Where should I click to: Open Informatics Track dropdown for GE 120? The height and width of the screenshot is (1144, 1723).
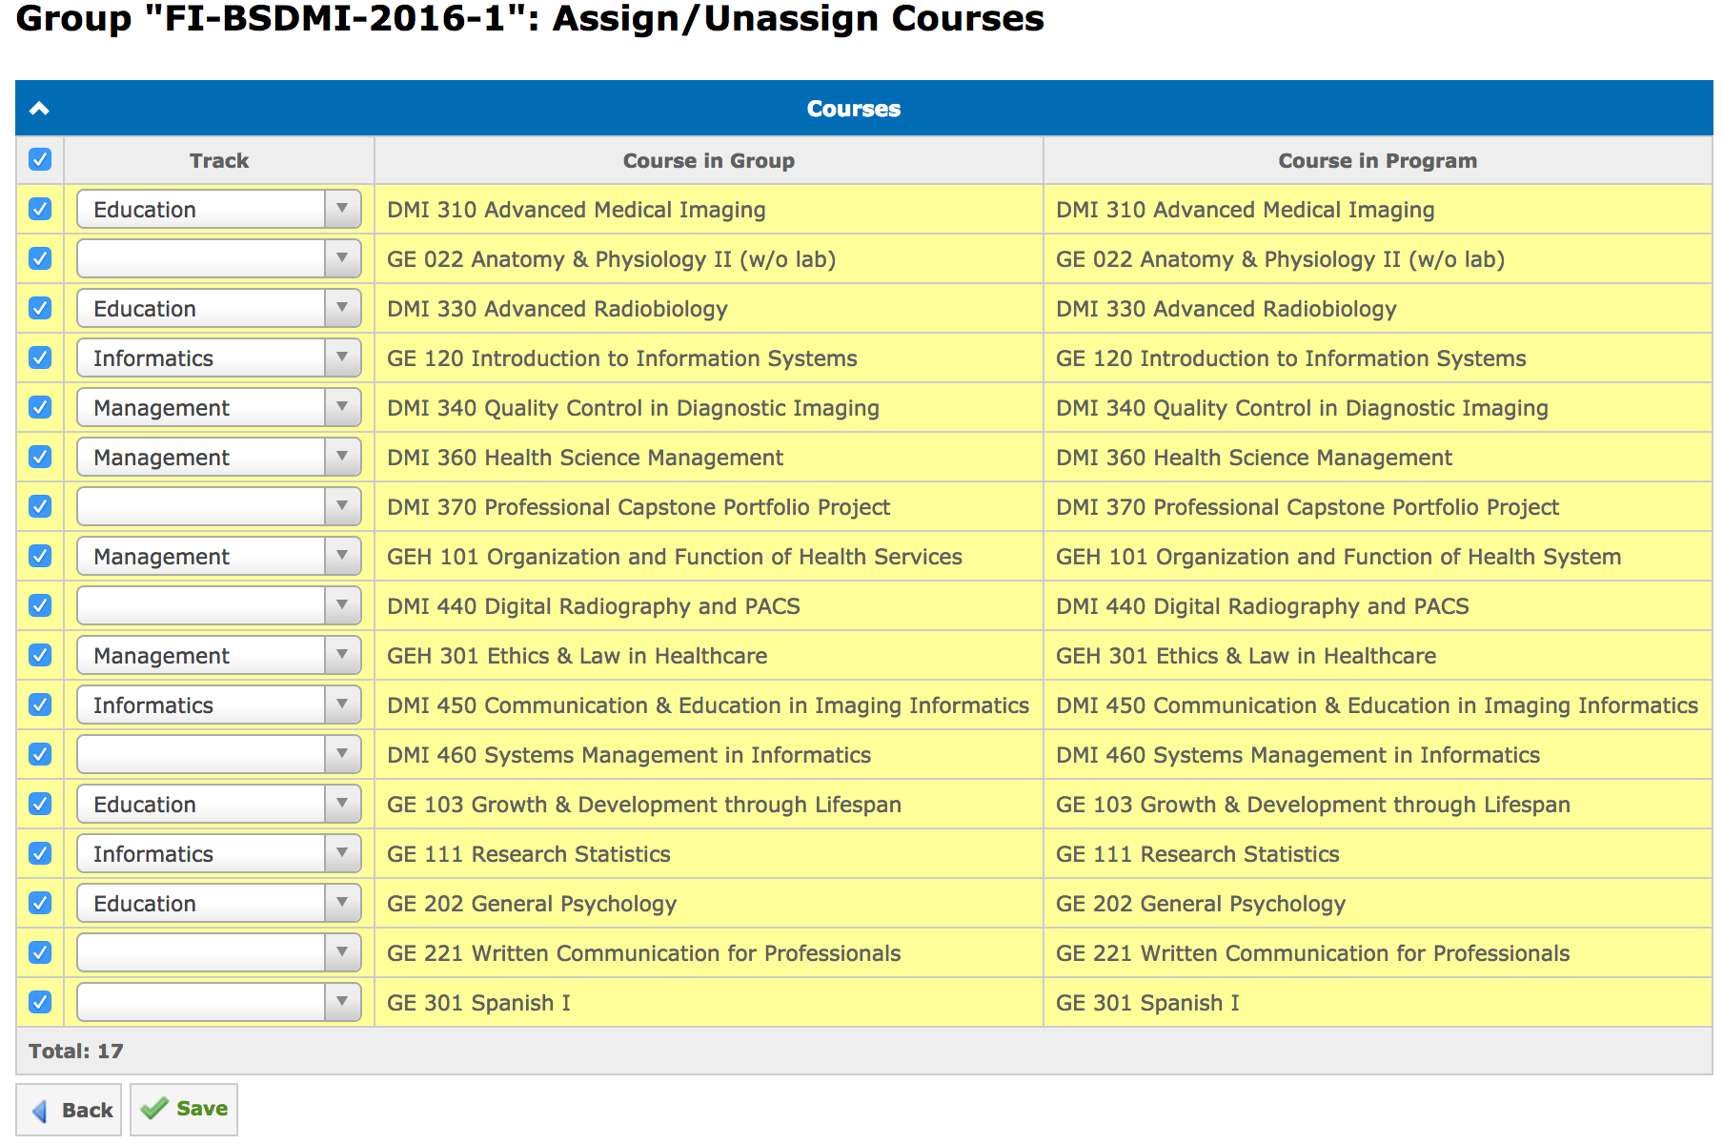pyautogui.click(x=219, y=357)
